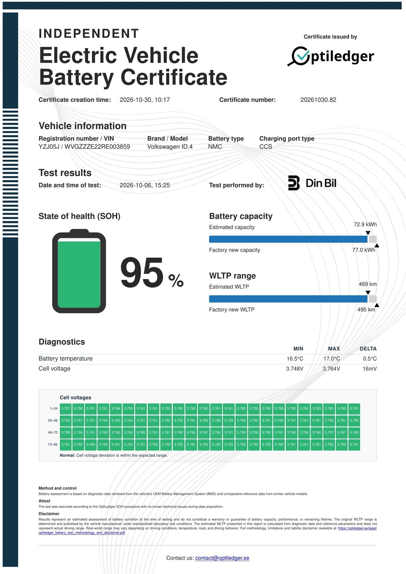Click the 3.748 cell in the voltage grid

pyautogui.click(x=116, y=408)
